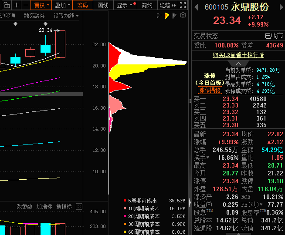Click the 委比 100.00% value
The width and height of the screenshot is (285, 235).
[x=227, y=45]
